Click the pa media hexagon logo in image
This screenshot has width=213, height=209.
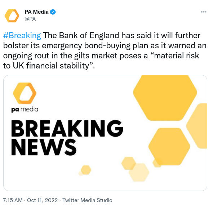pyautogui.click(x=25, y=93)
